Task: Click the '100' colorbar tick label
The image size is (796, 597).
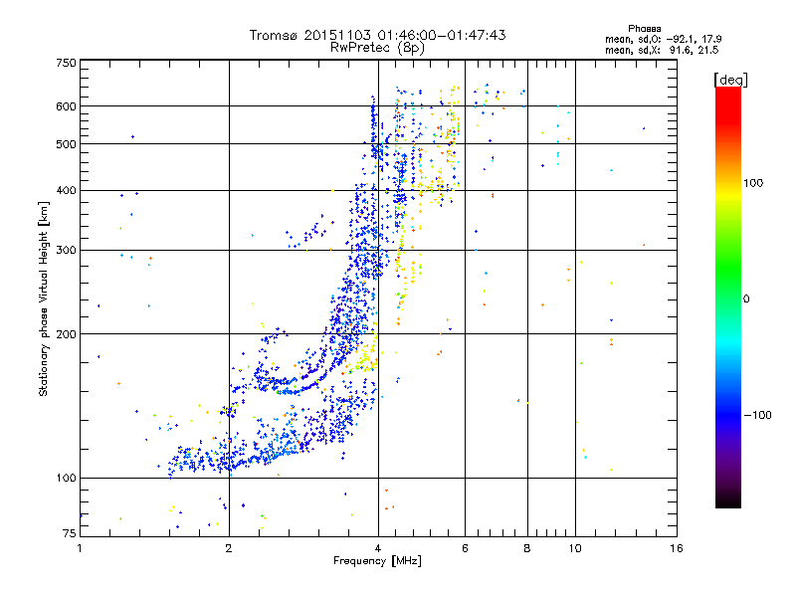Action: tap(753, 183)
